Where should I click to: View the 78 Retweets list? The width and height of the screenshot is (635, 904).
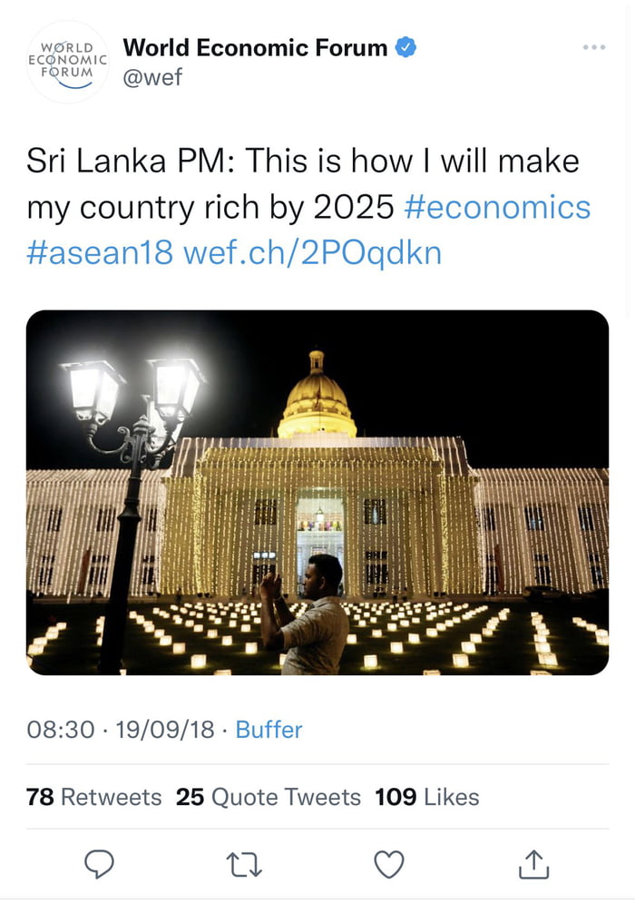(x=94, y=797)
